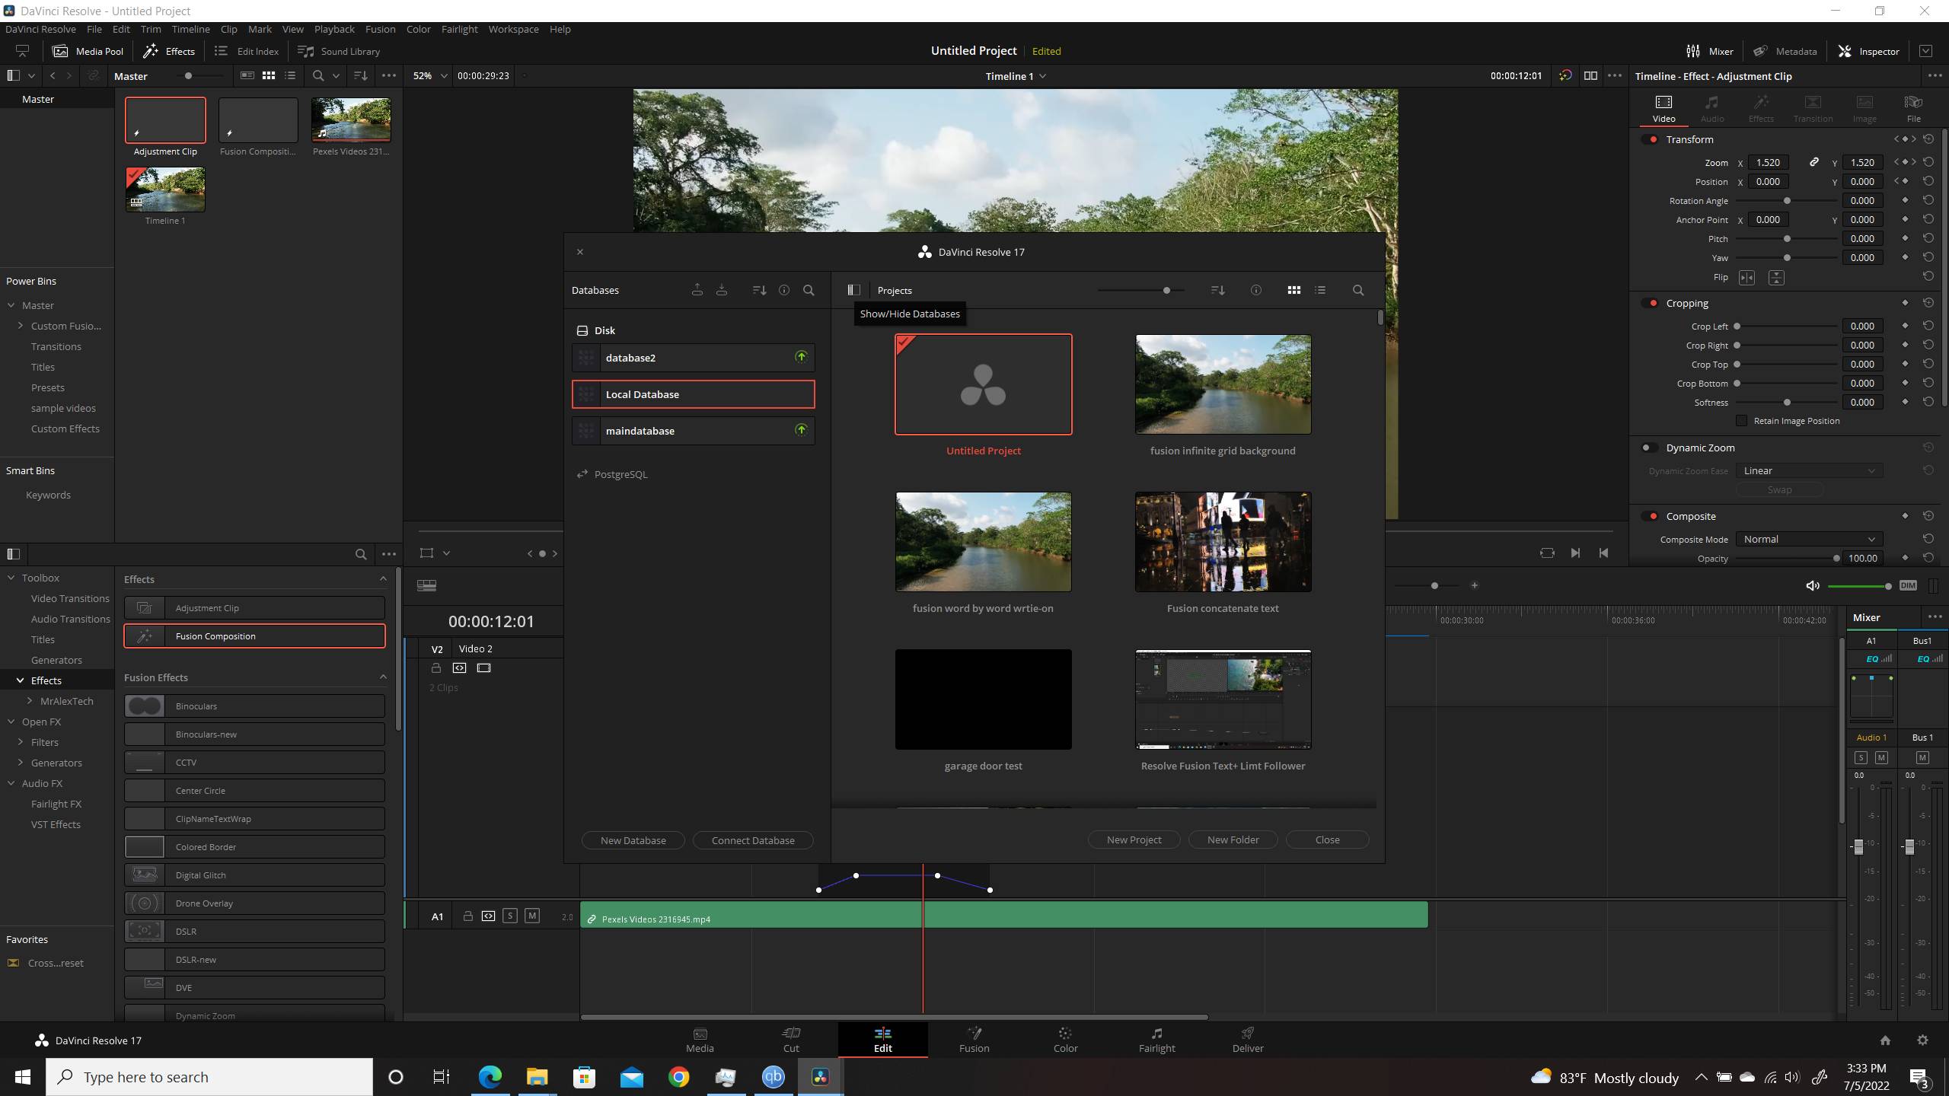Flip the clip horizontally
The image size is (1949, 1096).
point(1746,278)
